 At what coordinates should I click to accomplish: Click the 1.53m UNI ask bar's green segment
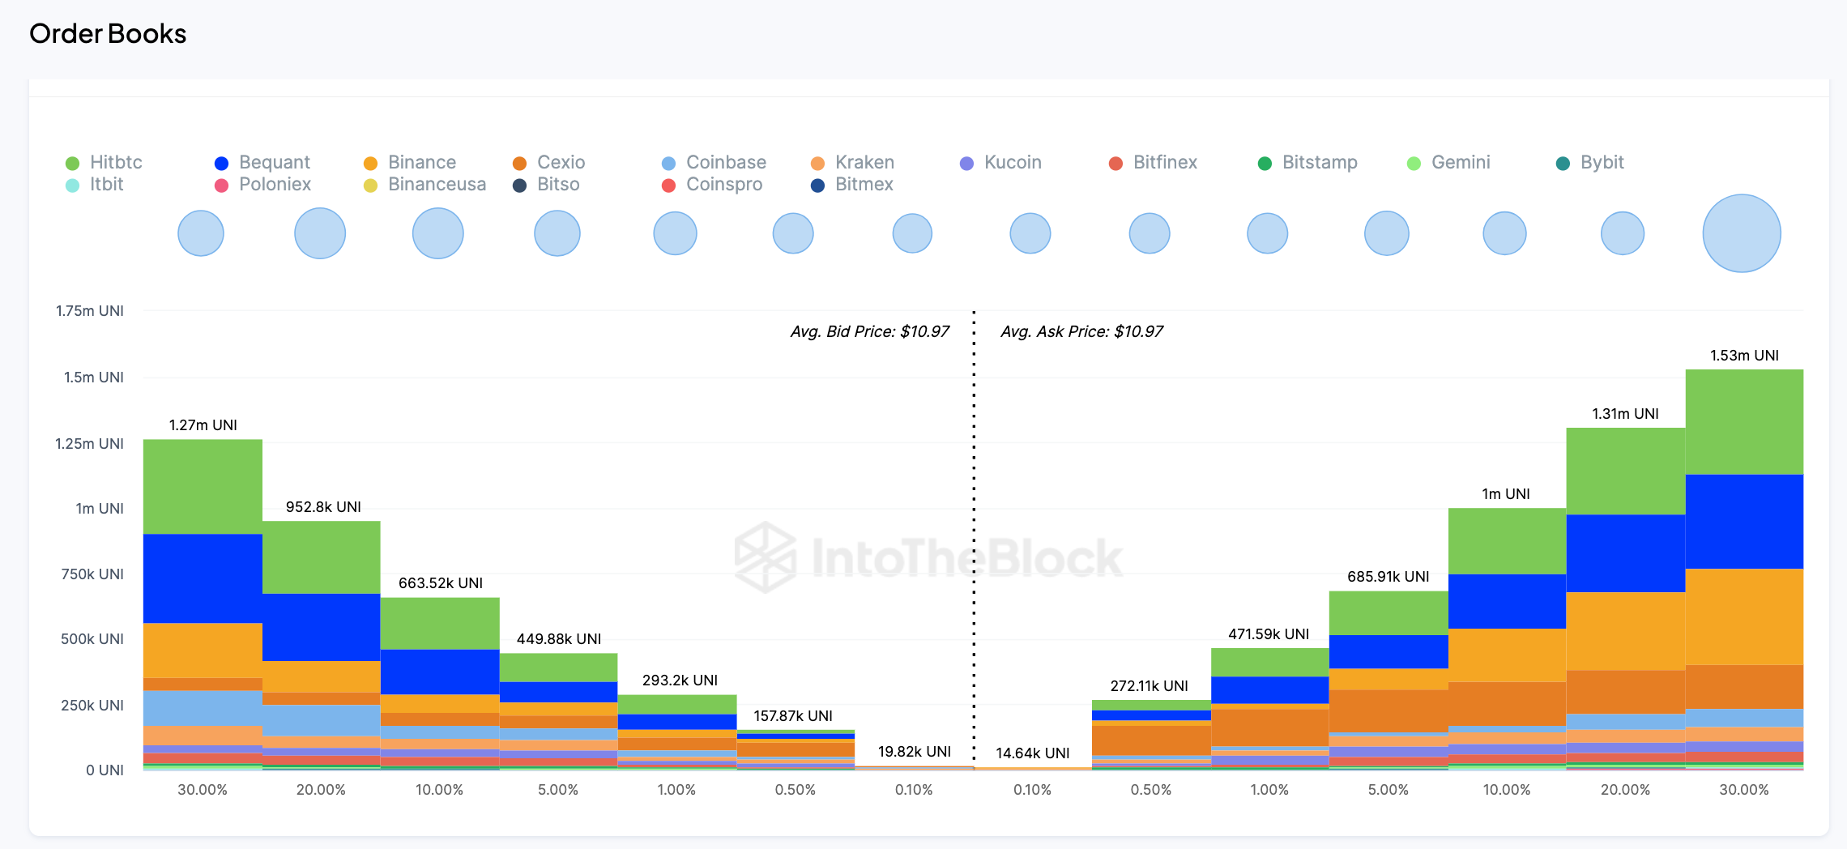click(1744, 421)
